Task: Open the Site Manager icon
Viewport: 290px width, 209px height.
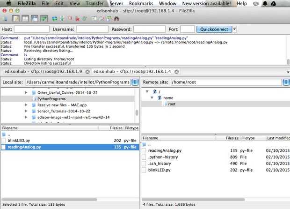Action: click(x=5, y=19)
